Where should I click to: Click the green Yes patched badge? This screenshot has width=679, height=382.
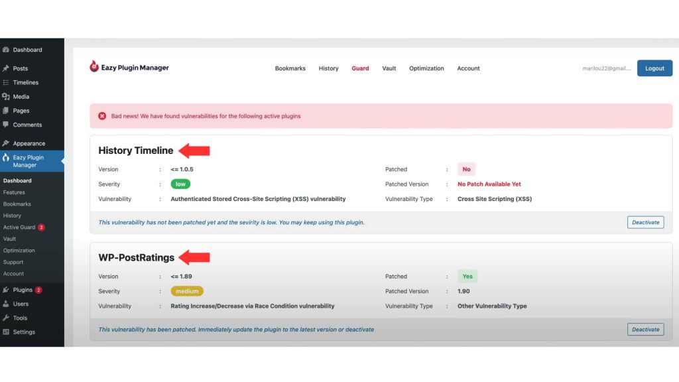(467, 277)
